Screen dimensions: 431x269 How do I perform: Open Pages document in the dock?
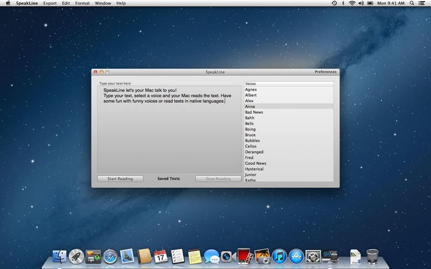click(356, 257)
